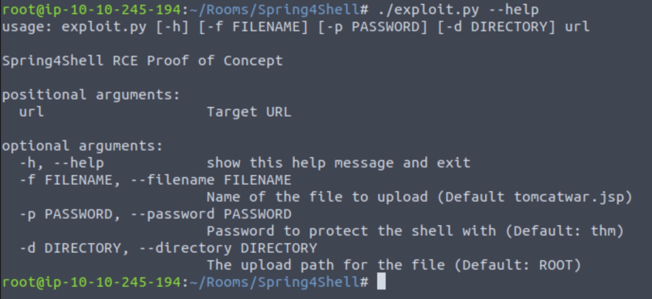Click the "positional arguments:" heading
Screen dimensions: 652x299
(91, 95)
